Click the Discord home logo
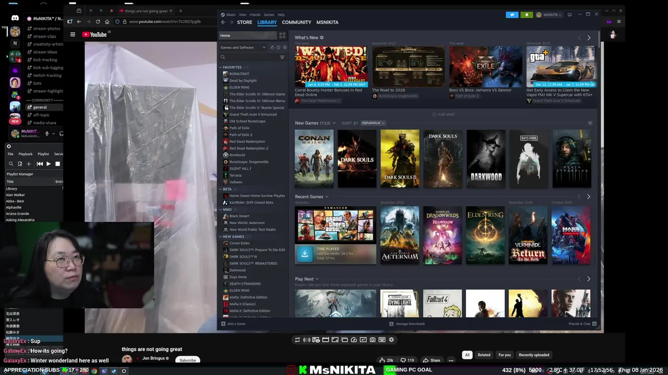668x375 pixels. click(x=15, y=18)
